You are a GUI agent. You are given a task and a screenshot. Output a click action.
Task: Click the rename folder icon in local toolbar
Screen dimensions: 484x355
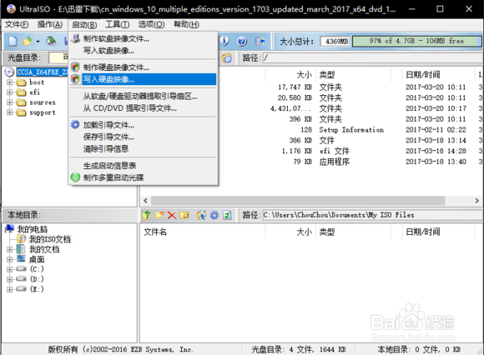184,215
